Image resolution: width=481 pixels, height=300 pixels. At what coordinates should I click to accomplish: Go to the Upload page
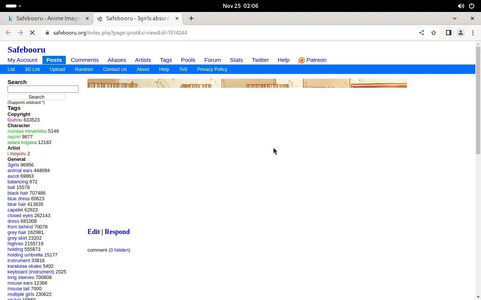pos(57,69)
